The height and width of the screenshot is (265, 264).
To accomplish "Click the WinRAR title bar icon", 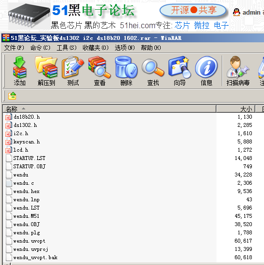I will [6, 38].
